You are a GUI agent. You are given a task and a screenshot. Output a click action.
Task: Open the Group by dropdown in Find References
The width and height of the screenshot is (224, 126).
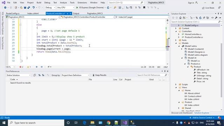click(76, 75)
